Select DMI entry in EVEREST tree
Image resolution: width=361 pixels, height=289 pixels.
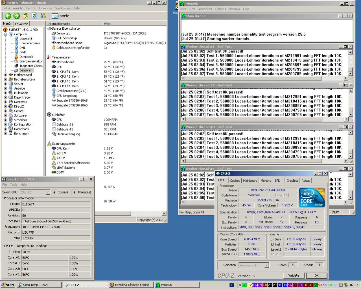(22, 48)
